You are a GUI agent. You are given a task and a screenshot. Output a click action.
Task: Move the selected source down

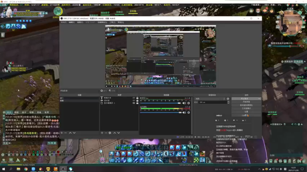tap(119, 133)
